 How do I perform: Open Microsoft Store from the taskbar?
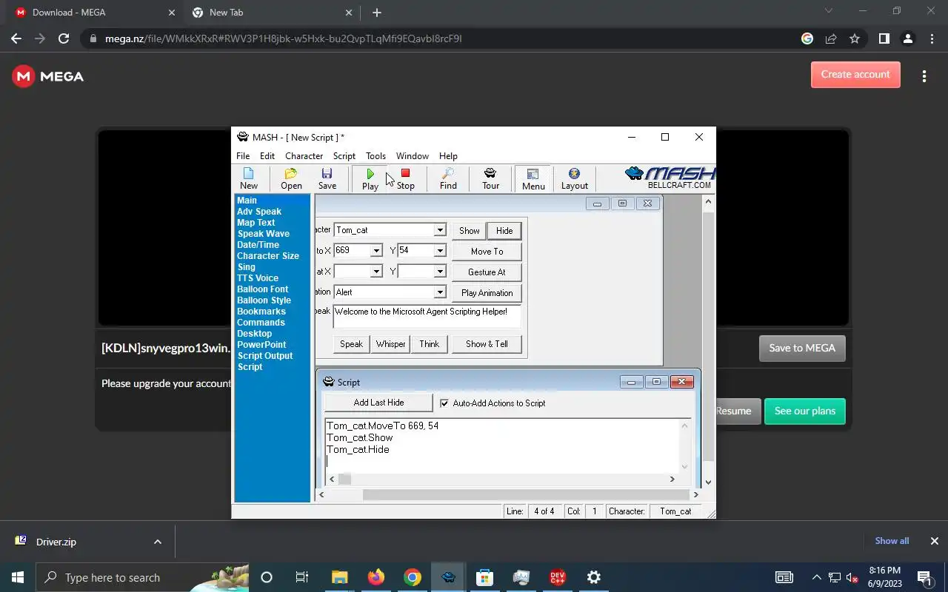[x=484, y=577]
